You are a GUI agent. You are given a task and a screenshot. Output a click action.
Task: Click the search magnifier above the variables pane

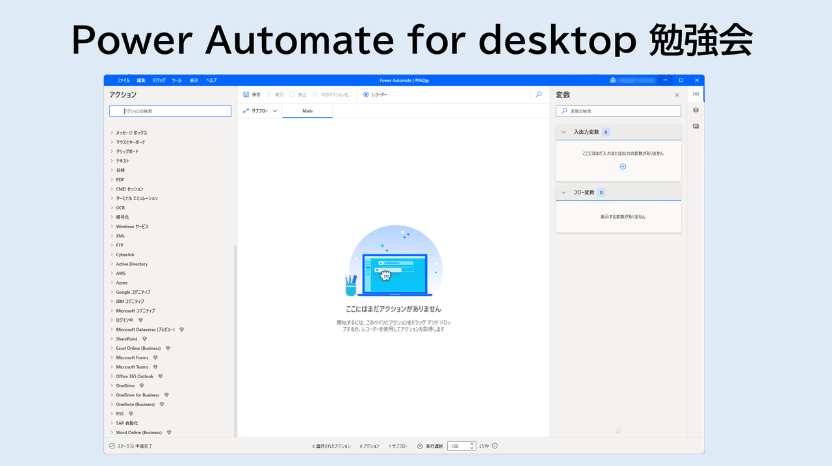point(538,95)
